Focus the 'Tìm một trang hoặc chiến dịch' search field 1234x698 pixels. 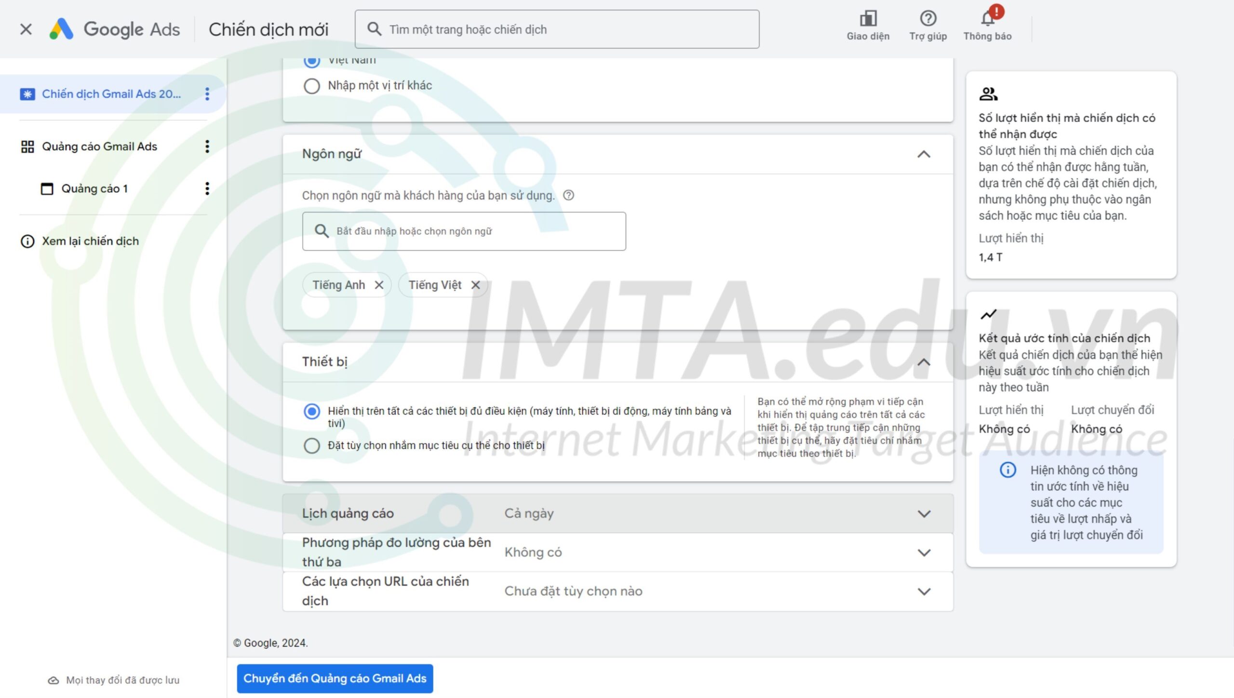point(557,29)
